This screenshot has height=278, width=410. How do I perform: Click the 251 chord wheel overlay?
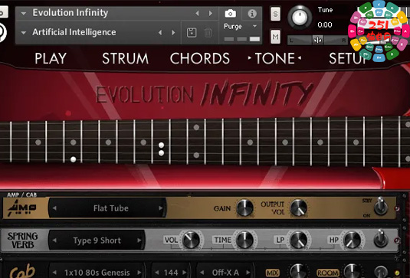point(379,31)
